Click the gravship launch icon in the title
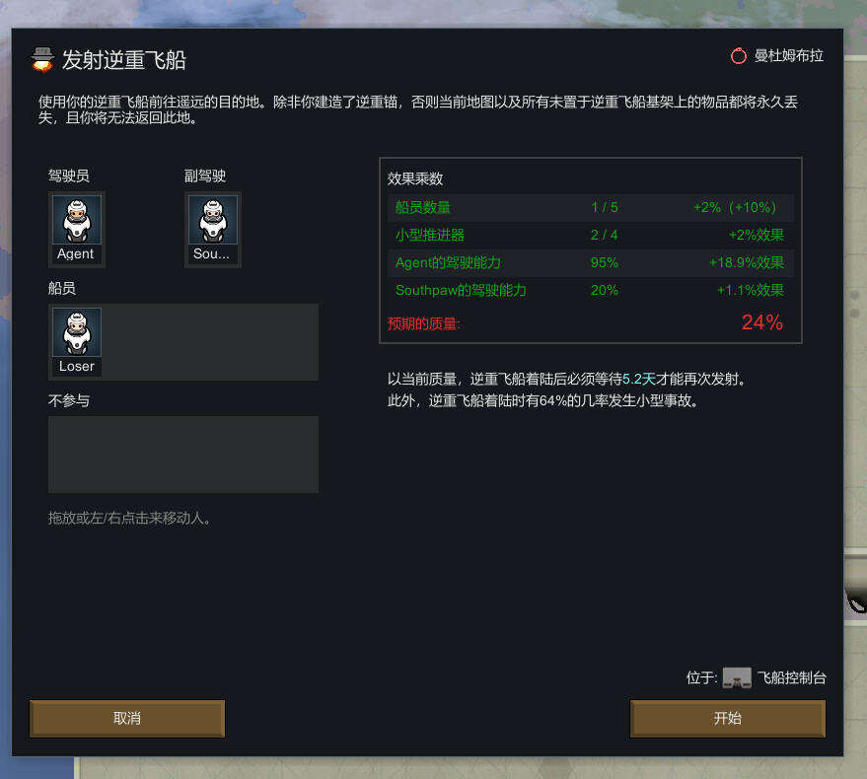Viewport: 867px width, 779px height. click(42, 60)
